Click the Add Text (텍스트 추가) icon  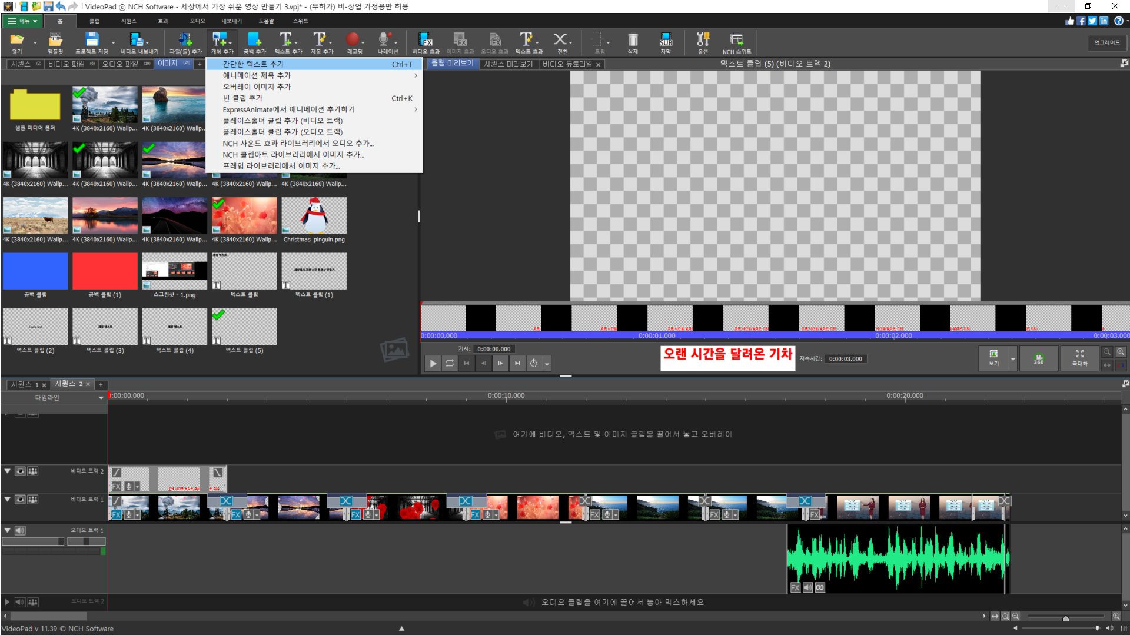pyautogui.click(x=286, y=40)
